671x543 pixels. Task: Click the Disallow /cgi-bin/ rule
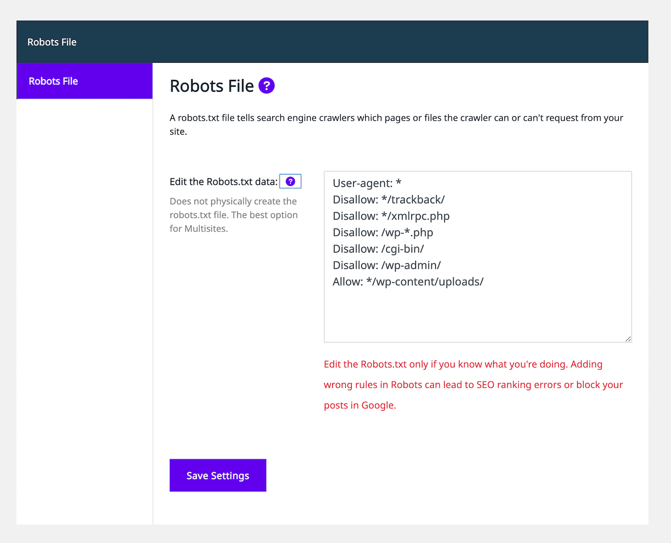coord(378,249)
